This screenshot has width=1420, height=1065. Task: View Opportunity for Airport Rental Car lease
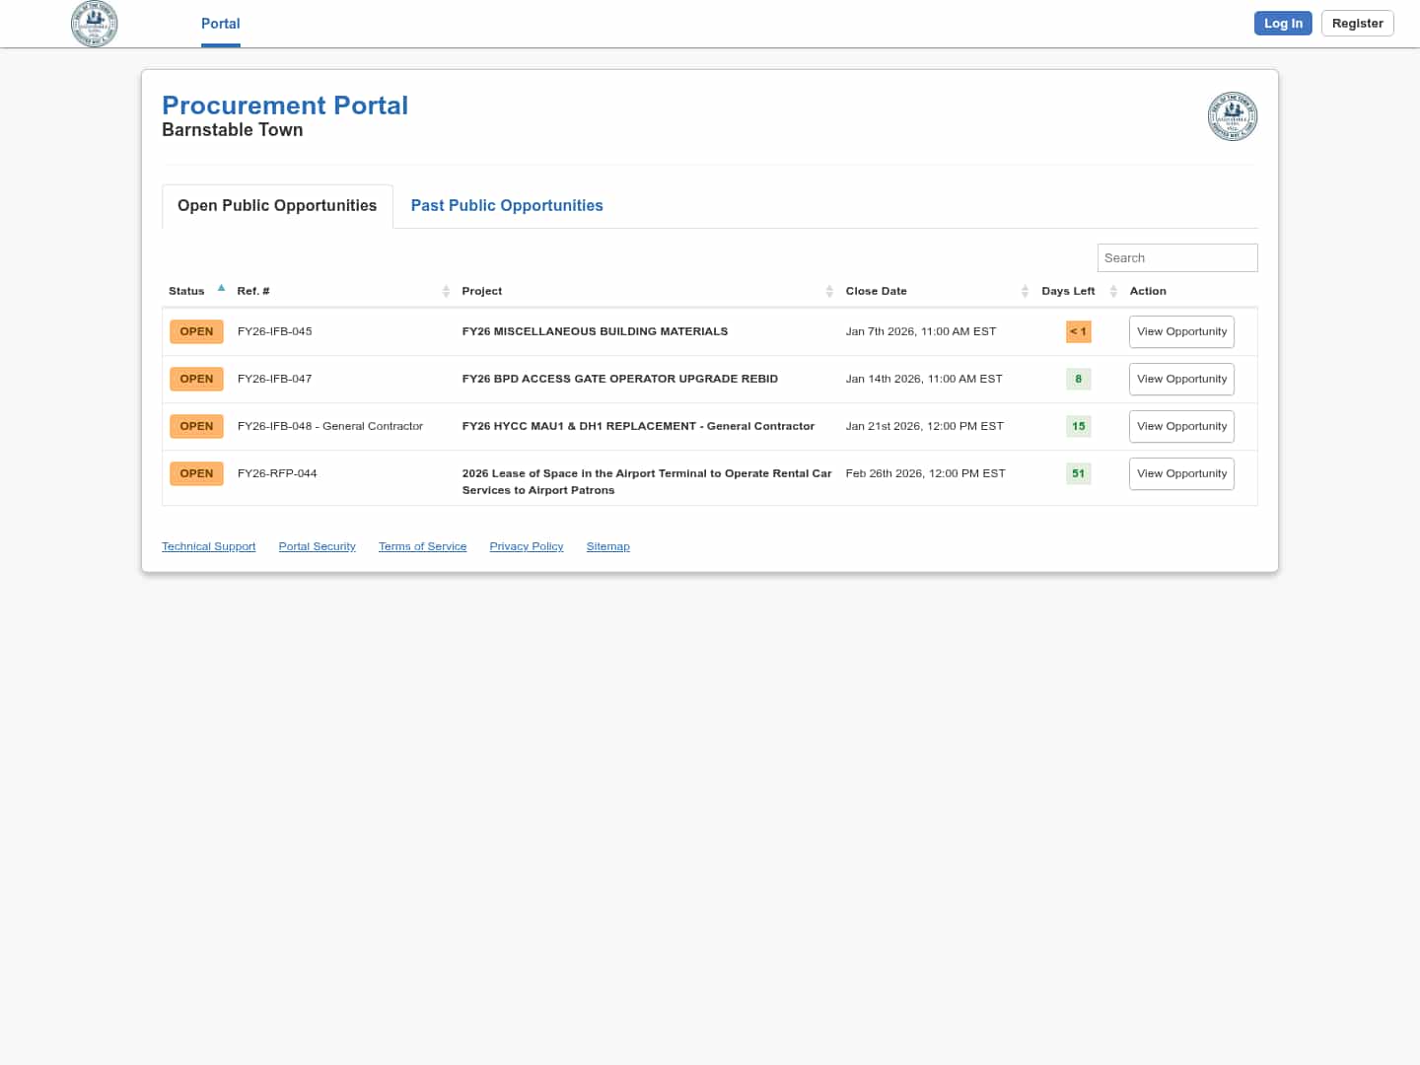[1181, 474]
